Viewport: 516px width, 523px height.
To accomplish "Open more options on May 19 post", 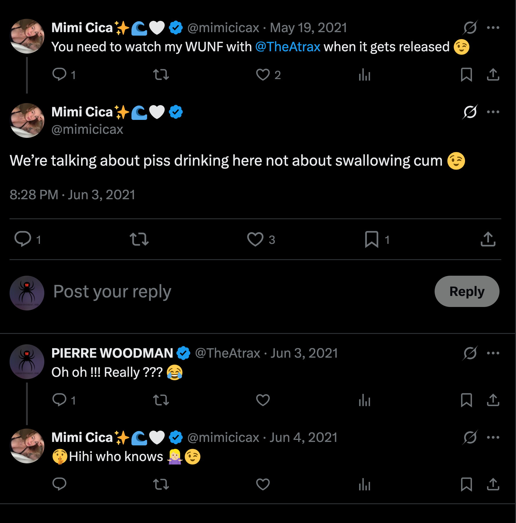I will (x=493, y=28).
